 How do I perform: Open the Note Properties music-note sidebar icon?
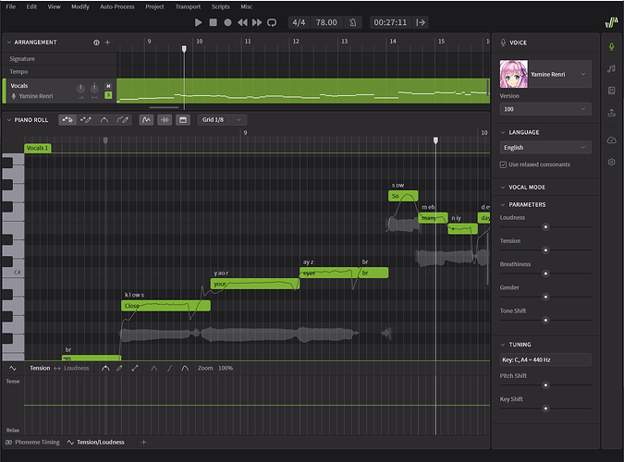pyautogui.click(x=611, y=68)
